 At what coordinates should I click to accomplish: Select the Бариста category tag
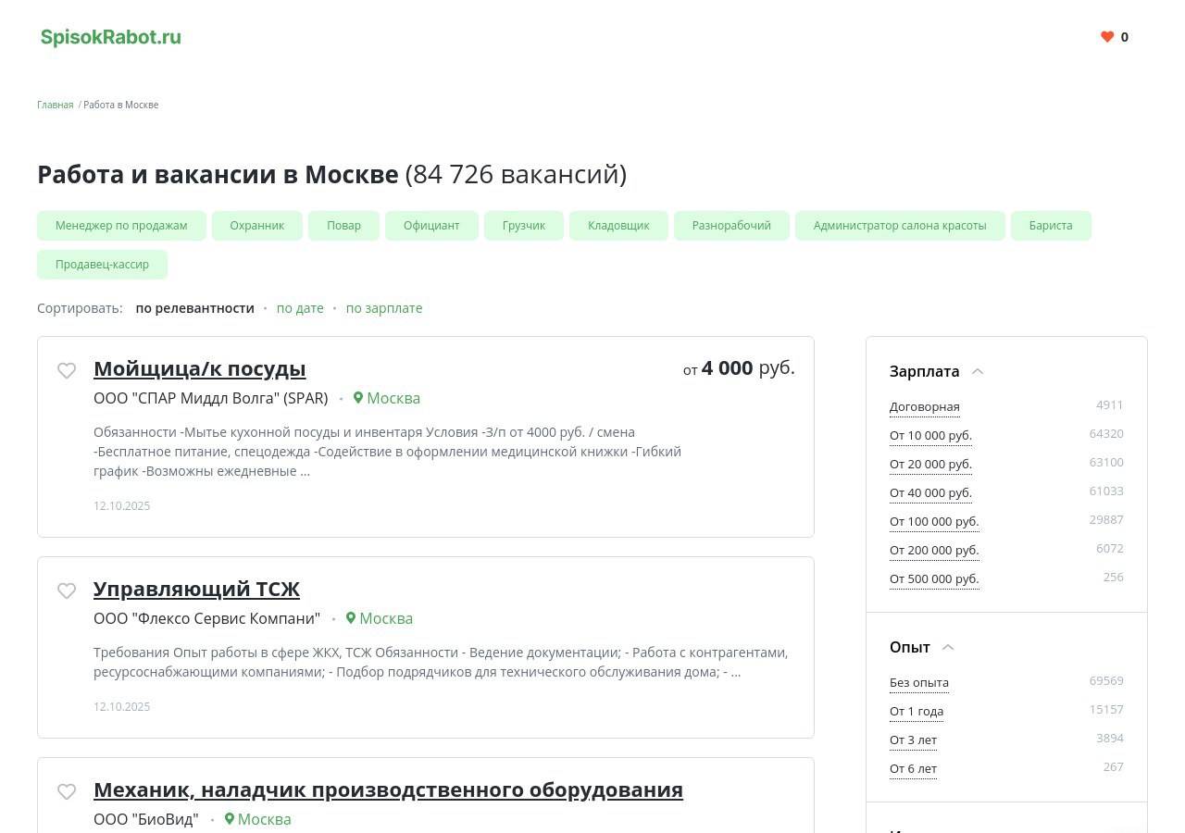pos(1051,226)
